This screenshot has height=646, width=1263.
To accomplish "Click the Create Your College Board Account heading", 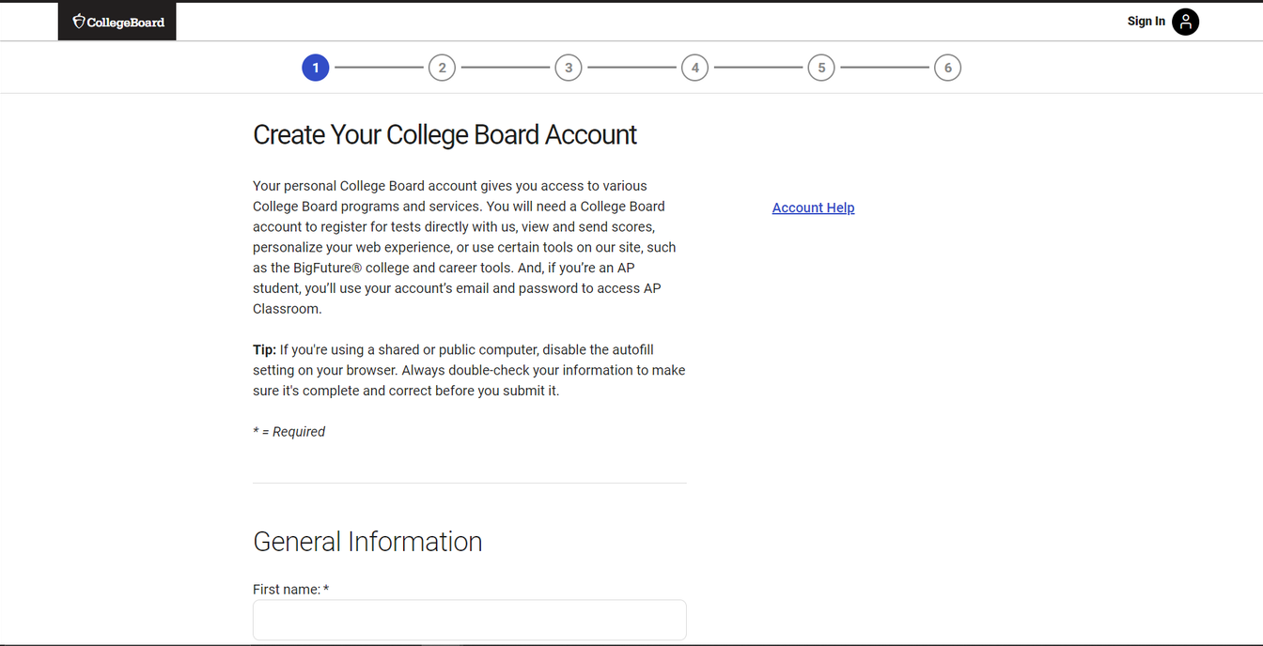I will coord(444,135).
